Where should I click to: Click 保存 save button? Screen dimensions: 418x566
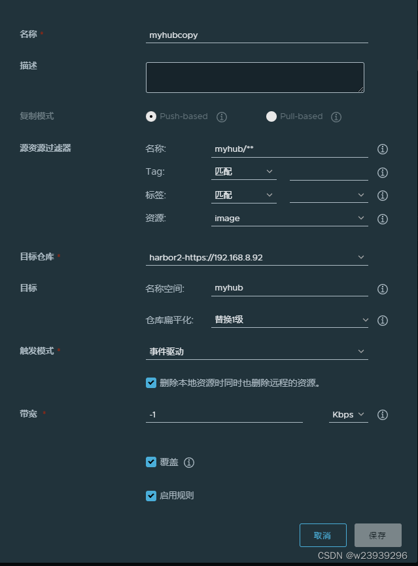pos(378,535)
